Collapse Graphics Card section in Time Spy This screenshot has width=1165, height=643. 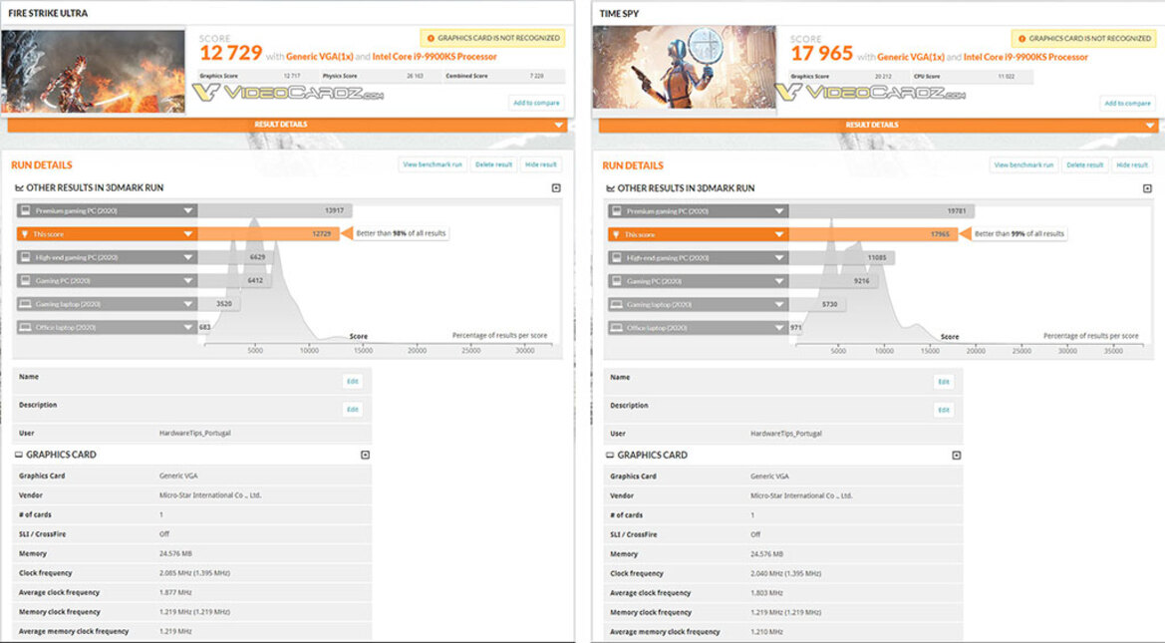point(957,456)
